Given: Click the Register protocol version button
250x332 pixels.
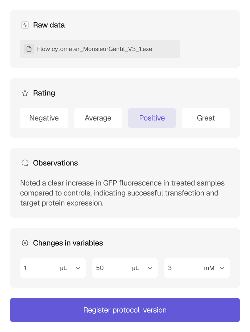Looking at the screenshot, I should pyautogui.click(x=125, y=310).
